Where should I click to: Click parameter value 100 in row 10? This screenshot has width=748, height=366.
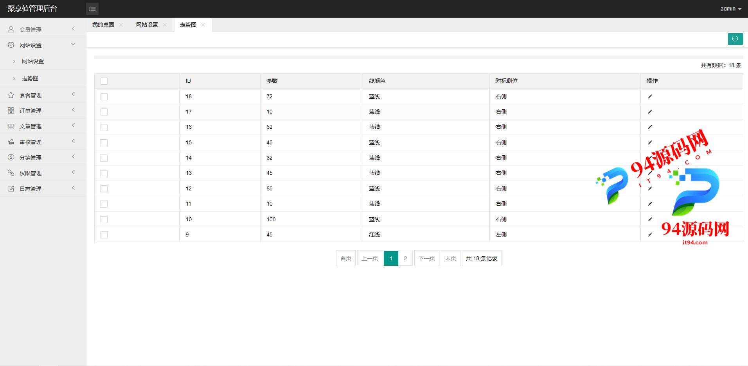tap(271, 219)
